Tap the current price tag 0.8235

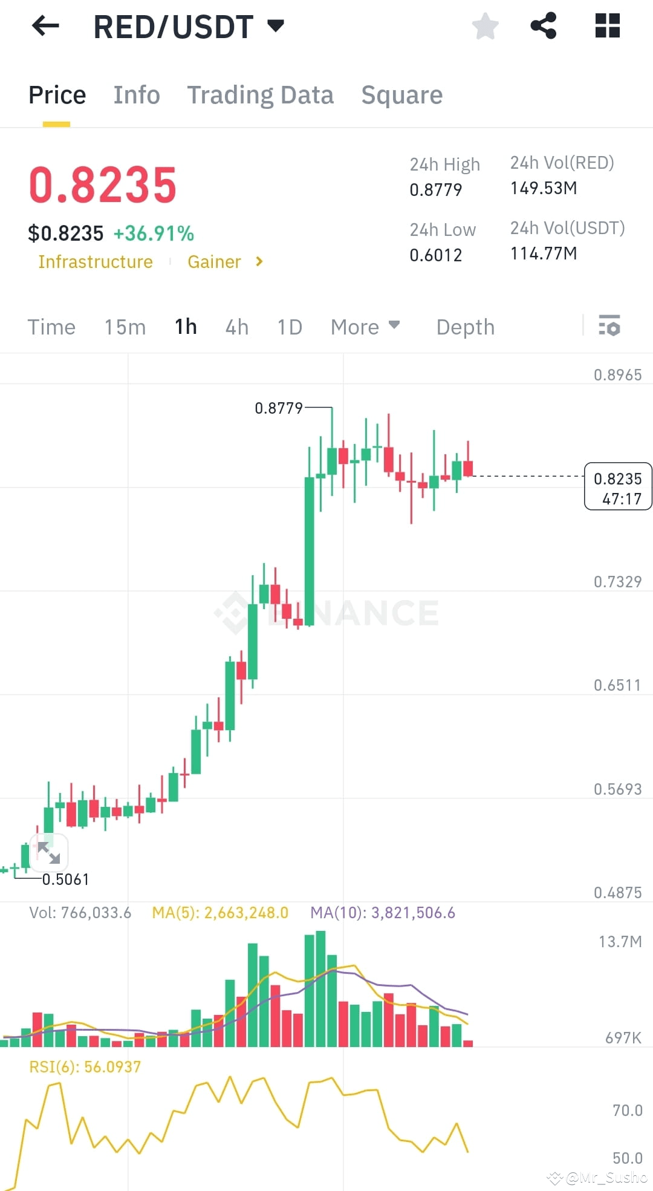[x=618, y=486]
